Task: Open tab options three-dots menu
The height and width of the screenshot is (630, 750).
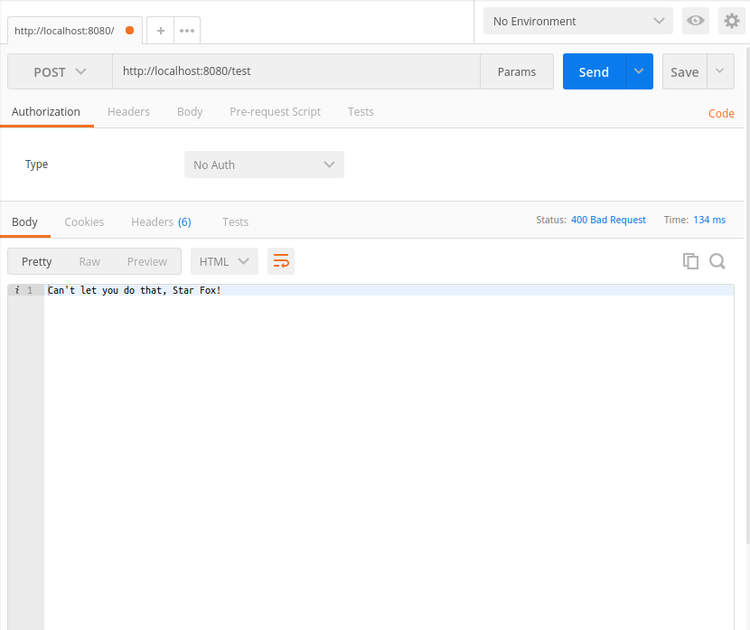Action: coord(187,30)
